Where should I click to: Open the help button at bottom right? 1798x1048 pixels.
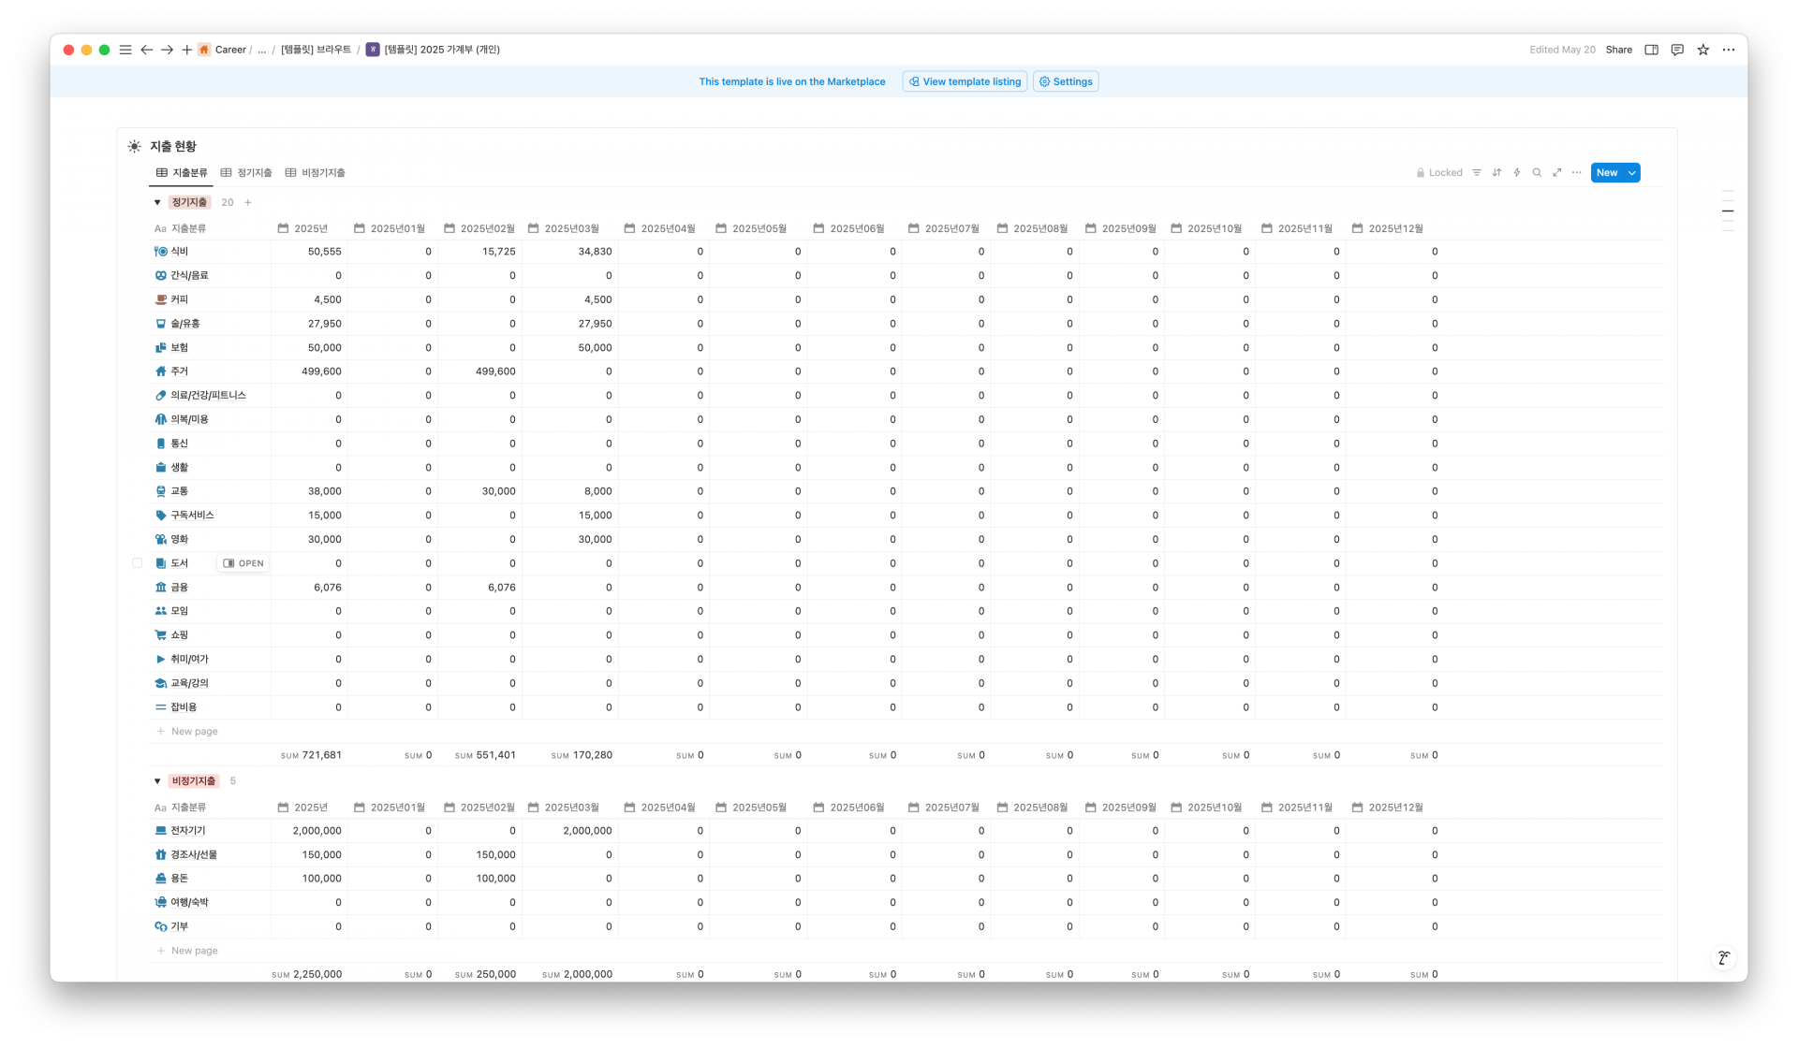pos(1723,957)
